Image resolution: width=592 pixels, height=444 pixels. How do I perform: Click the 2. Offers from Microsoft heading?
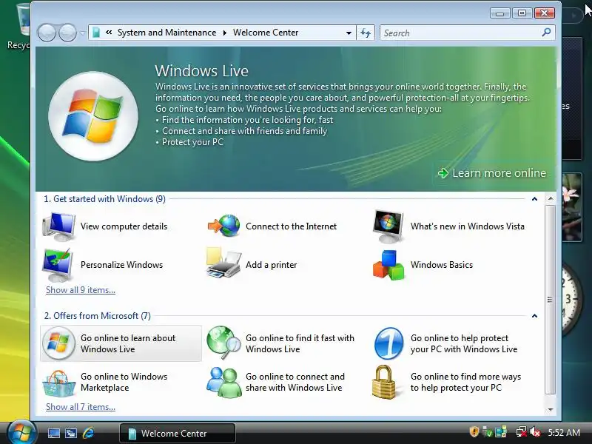click(98, 316)
